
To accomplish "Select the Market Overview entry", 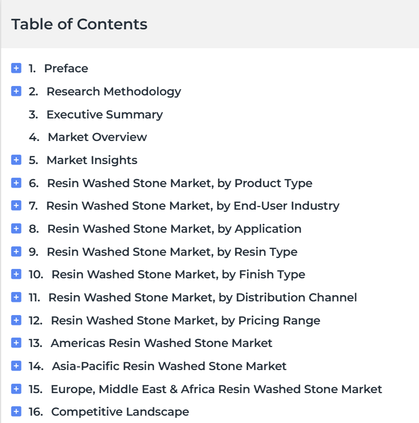I will pyautogui.click(x=97, y=137).
